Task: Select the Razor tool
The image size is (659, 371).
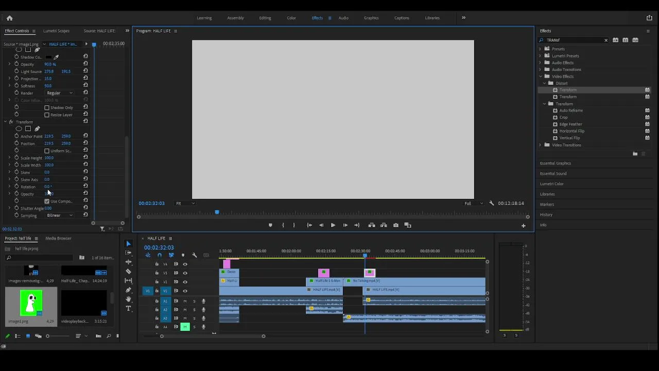Action: [x=128, y=272]
